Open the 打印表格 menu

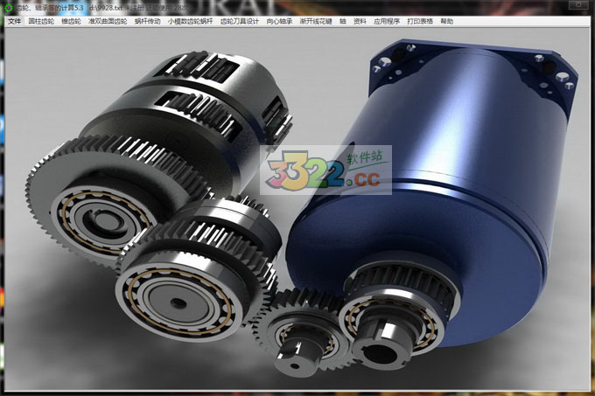coord(420,21)
